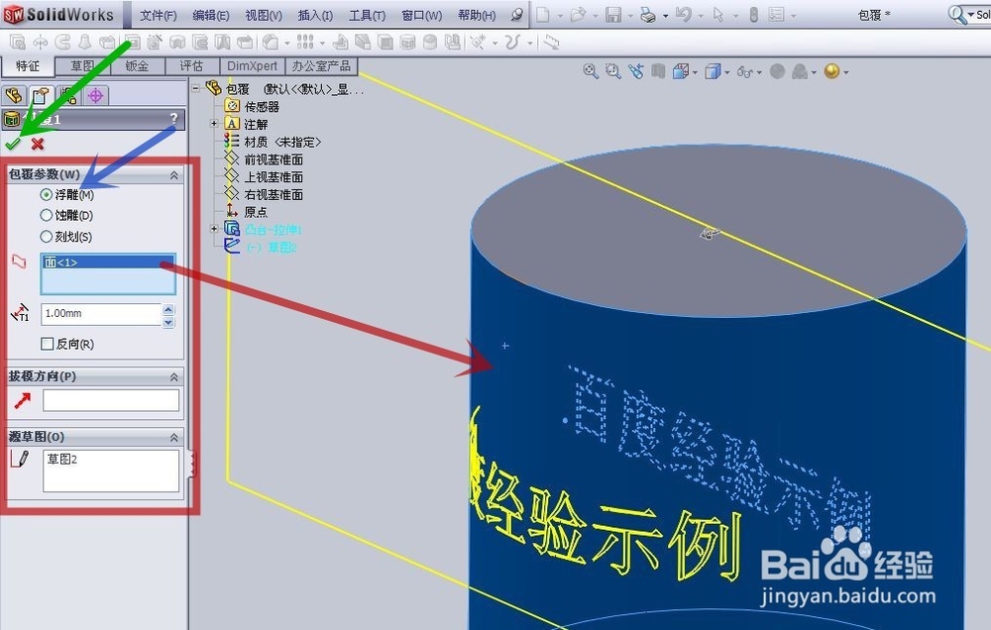This screenshot has height=630, width=991.
Task: Cancel the wrap feature with the red X
Action: (38, 144)
